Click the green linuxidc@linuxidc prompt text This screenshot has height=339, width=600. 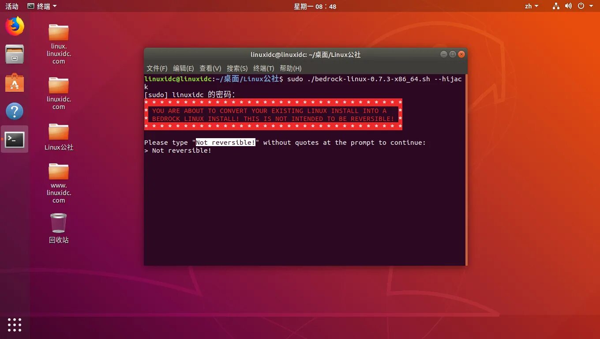pos(178,79)
